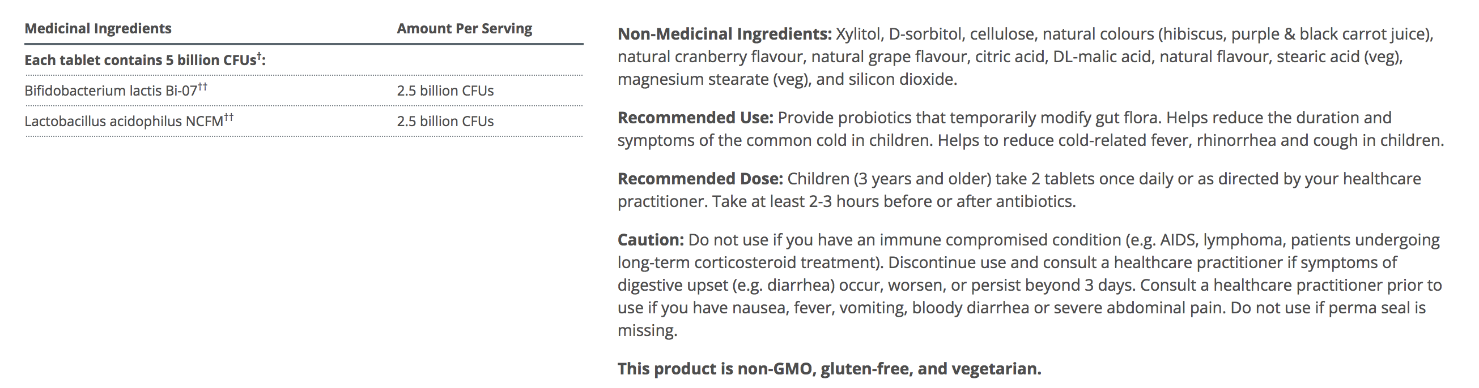Click the Non-Medicinal Ingredients heading
The width and height of the screenshot is (1479, 388).
point(724,35)
